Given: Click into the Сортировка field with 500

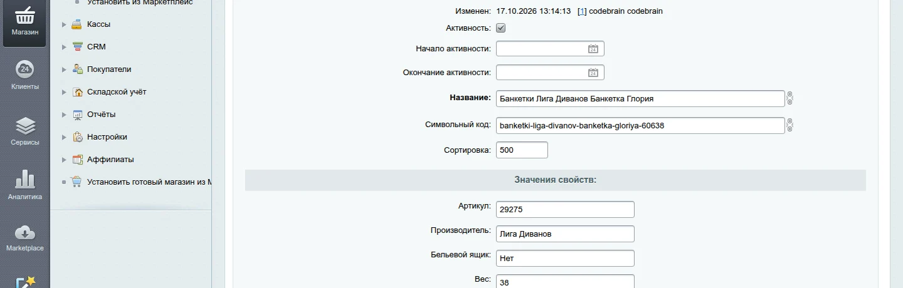Looking at the screenshot, I should tap(522, 150).
